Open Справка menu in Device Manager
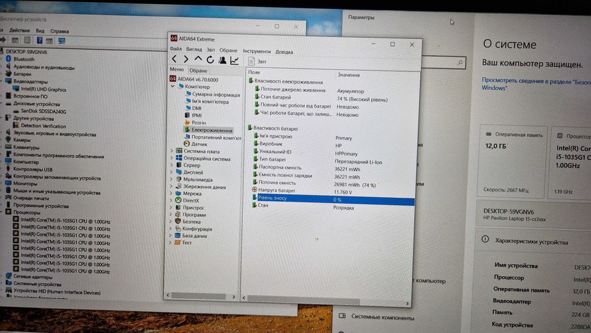Image resolution: width=591 pixels, height=333 pixels. coord(60,31)
